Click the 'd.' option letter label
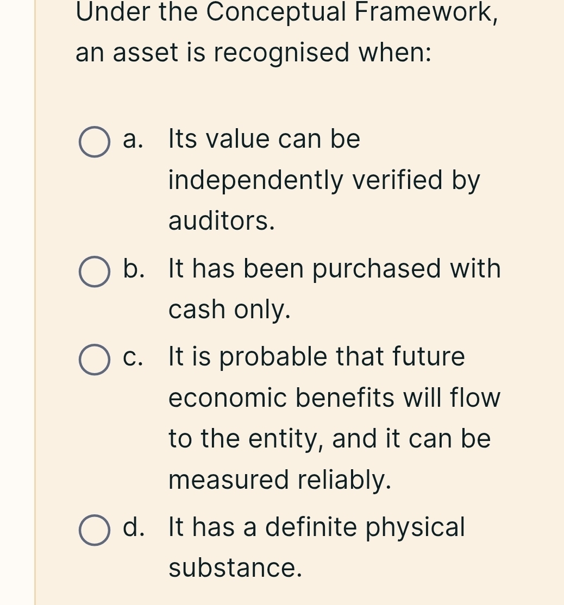This screenshot has width=564, height=605. click(134, 527)
